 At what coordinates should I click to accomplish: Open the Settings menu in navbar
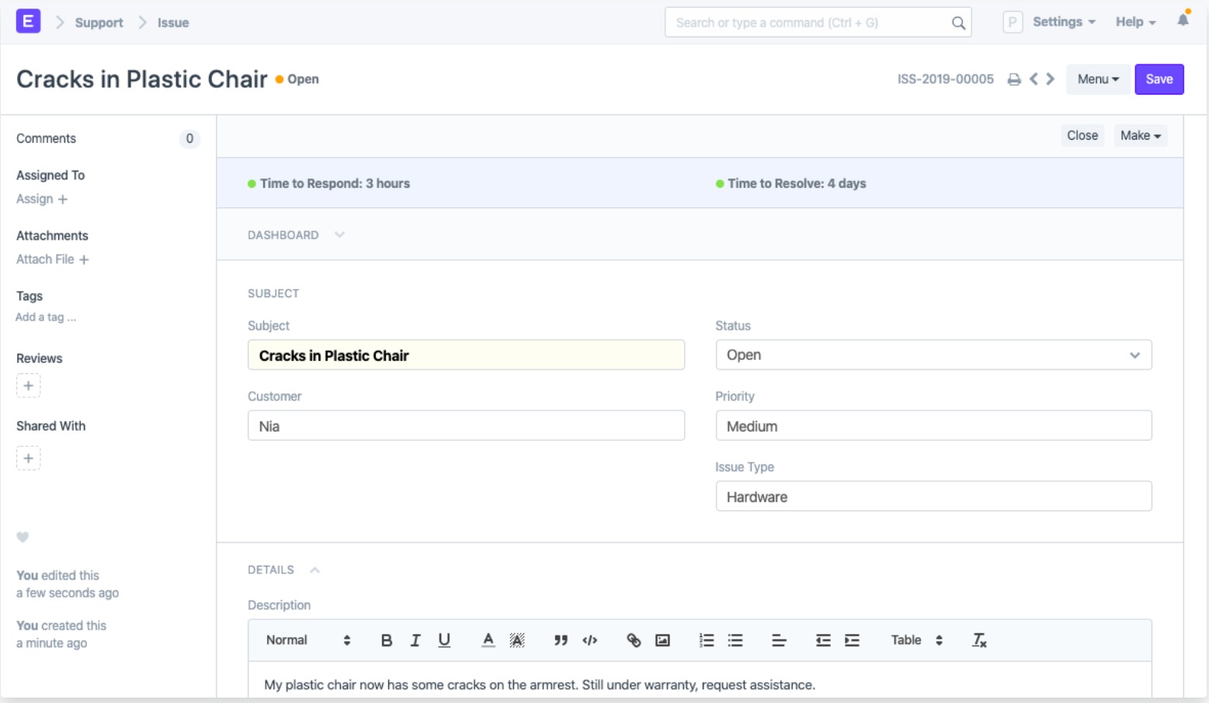point(1064,22)
